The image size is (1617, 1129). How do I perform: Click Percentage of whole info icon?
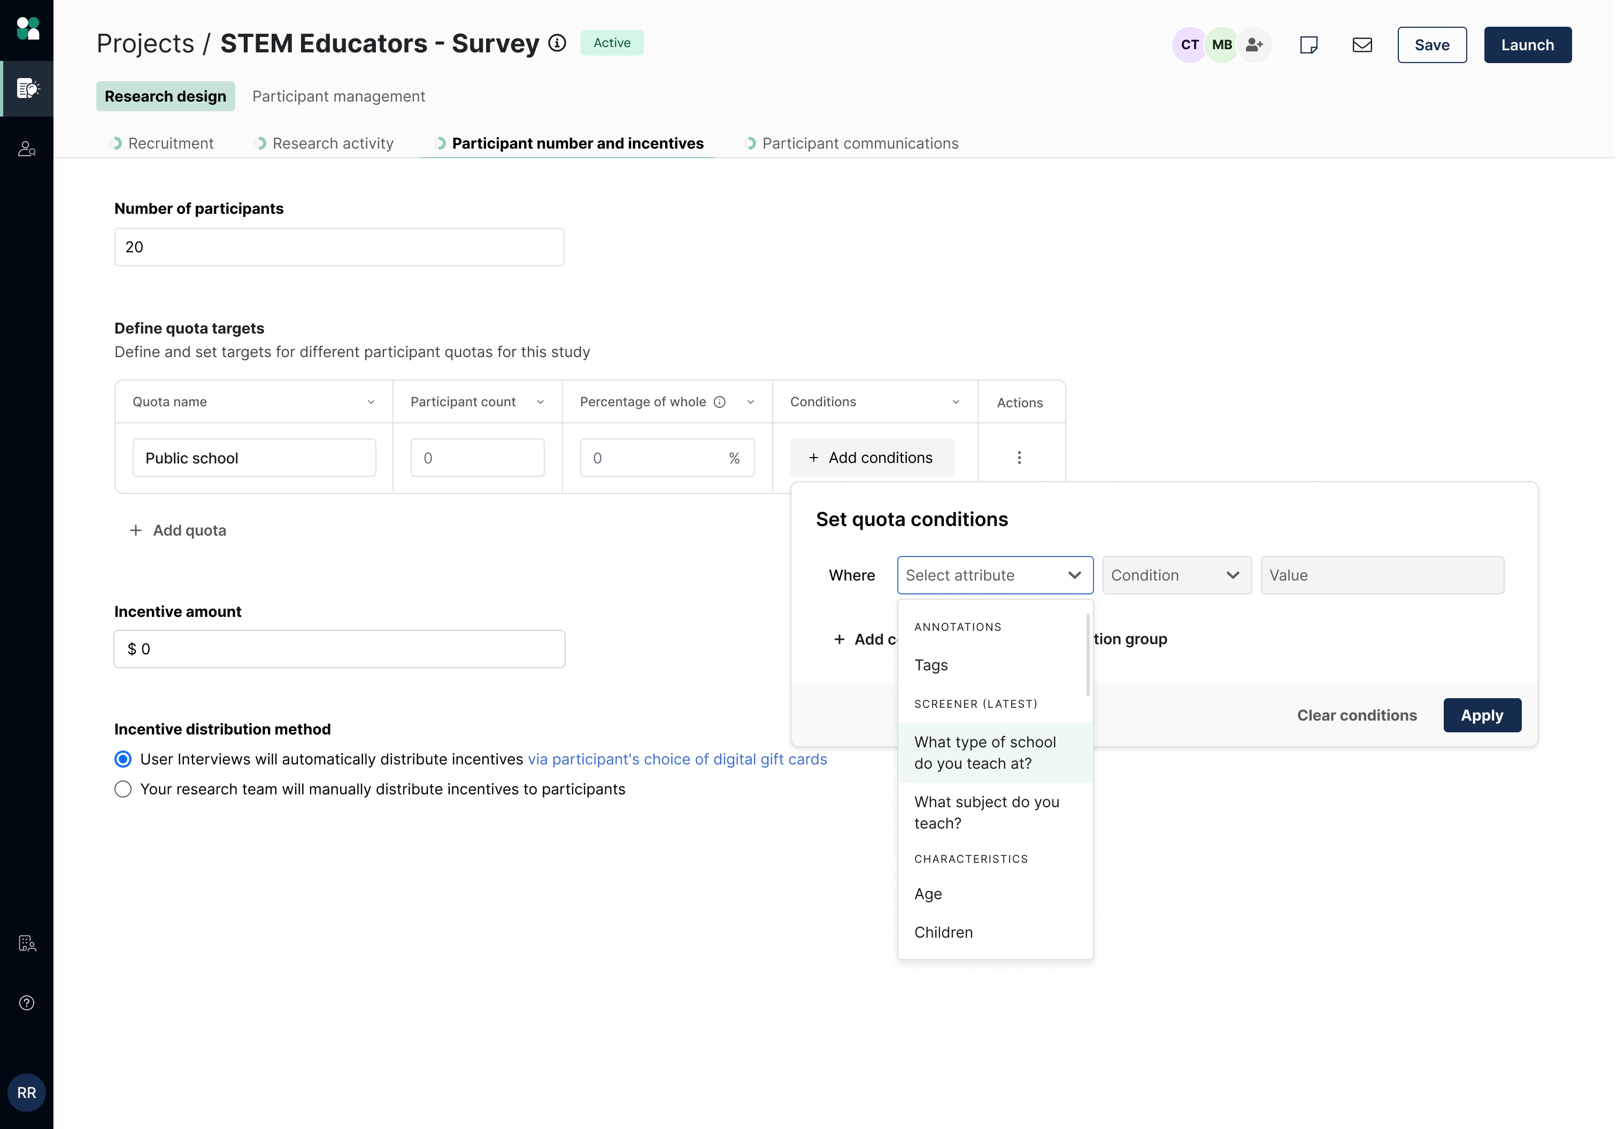point(720,402)
